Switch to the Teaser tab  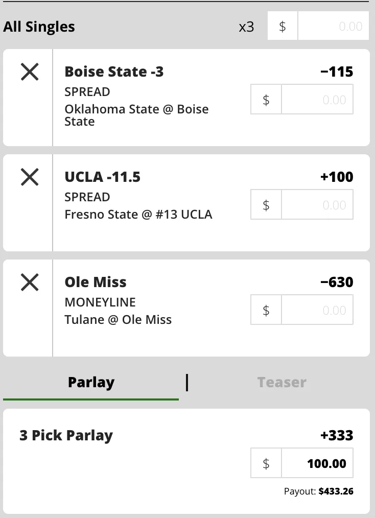282,383
